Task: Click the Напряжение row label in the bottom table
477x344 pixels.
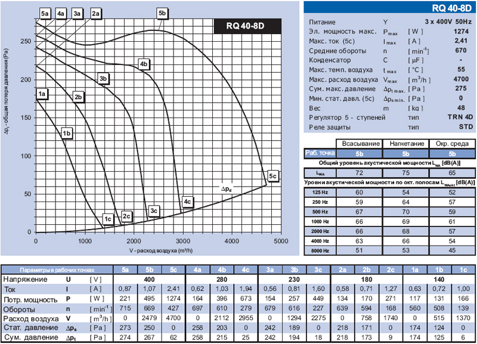Action: tap(24, 279)
